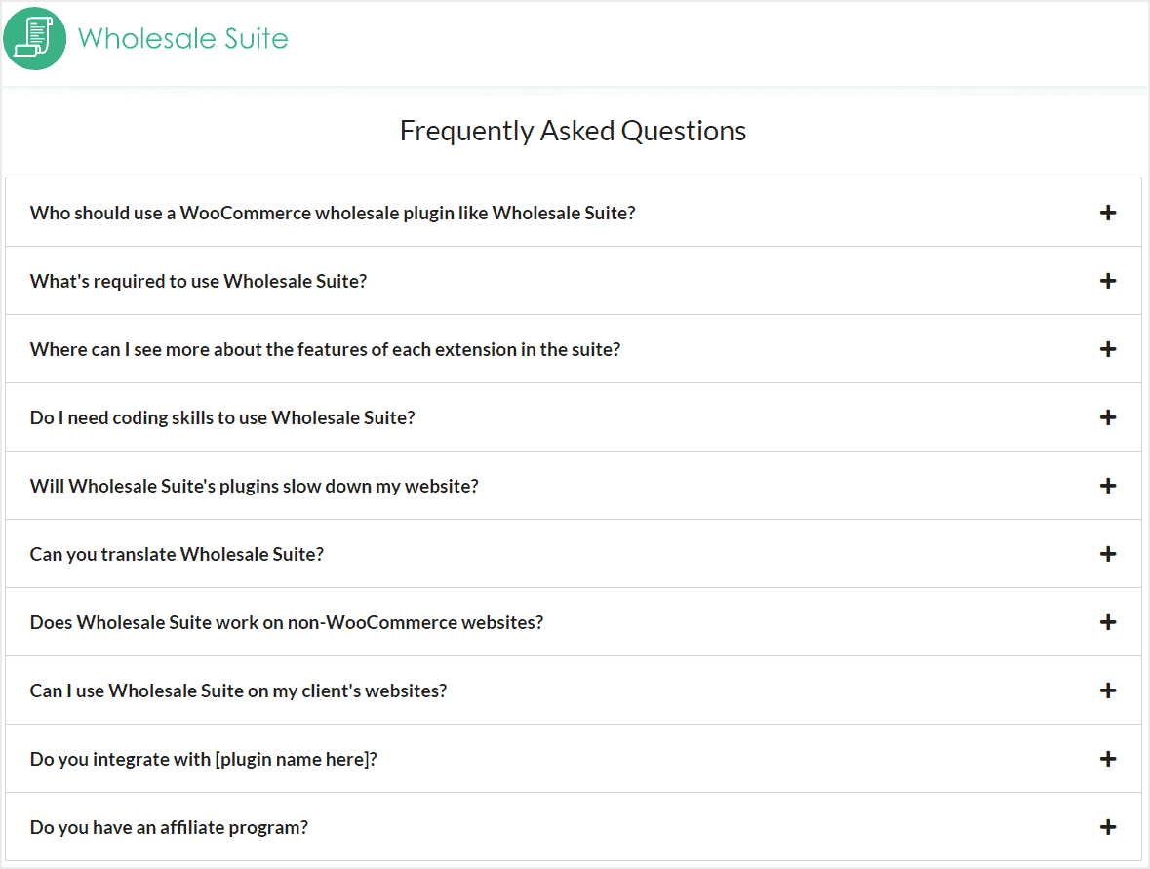Expand 'Do you integrate with [plugin name here]?'
Viewport: 1150px width, 869px height.
[x=574, y=759]
